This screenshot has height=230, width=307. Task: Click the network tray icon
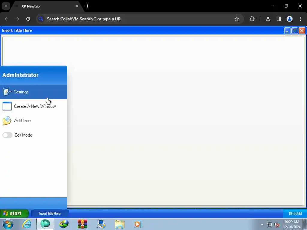(x=270, y=225)
